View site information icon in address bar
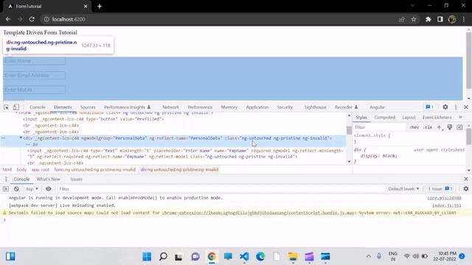 pos(46,19)
